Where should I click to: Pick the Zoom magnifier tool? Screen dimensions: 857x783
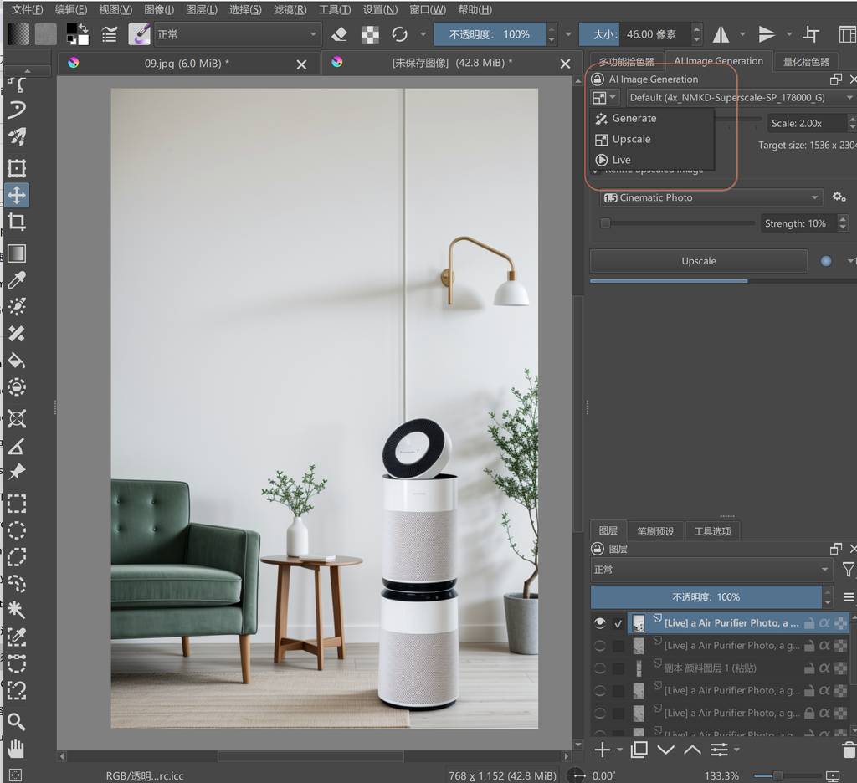[x=17, y=721]
